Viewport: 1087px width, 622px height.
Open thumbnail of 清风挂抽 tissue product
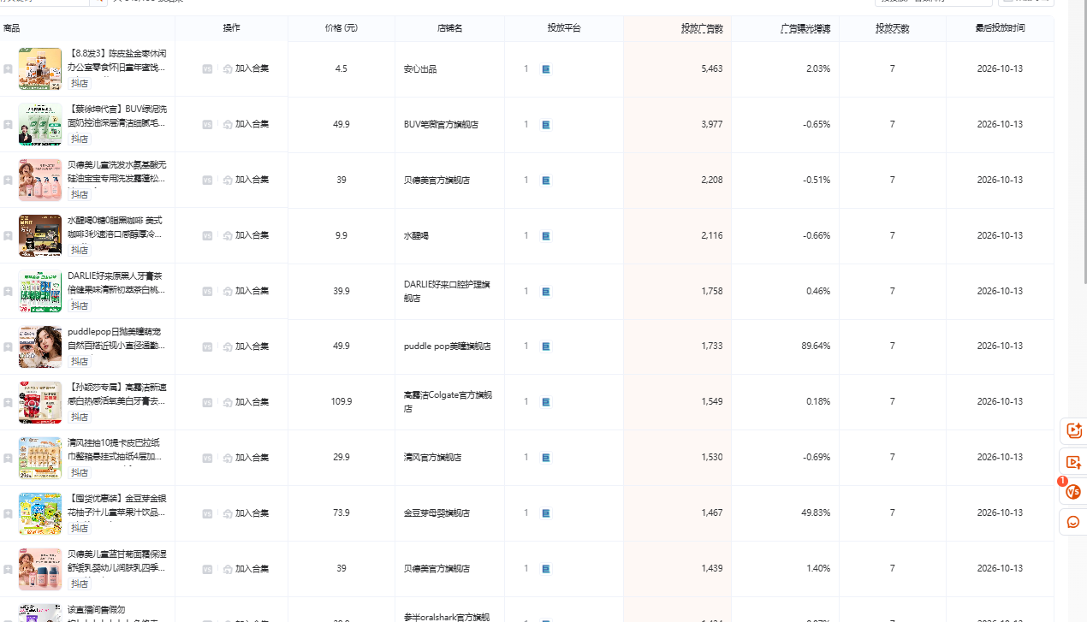click(40, 458)
